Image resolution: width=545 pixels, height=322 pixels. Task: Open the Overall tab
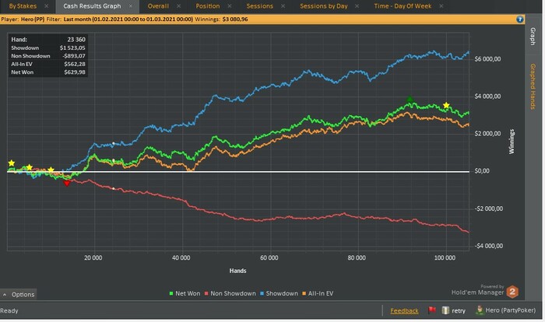[x=158, y=6]
